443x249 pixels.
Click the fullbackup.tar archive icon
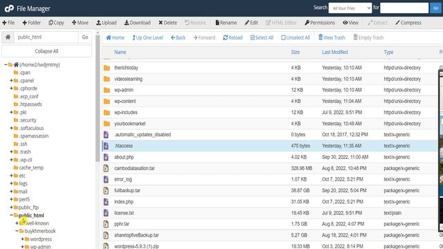click(106, 191)
